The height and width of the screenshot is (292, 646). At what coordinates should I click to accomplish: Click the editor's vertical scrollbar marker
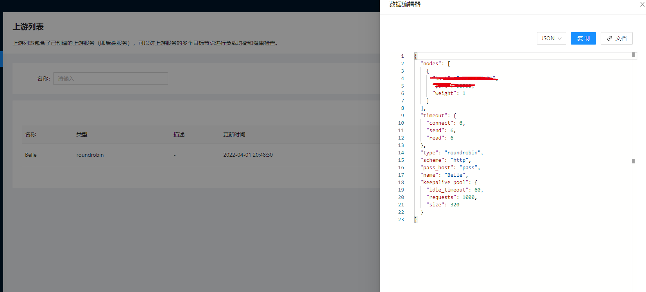pyautogui.click(x=633, y=161)
